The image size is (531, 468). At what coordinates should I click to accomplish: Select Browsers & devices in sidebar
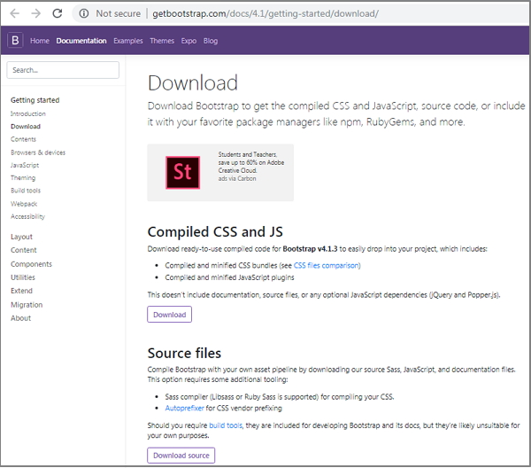[38, 152]
